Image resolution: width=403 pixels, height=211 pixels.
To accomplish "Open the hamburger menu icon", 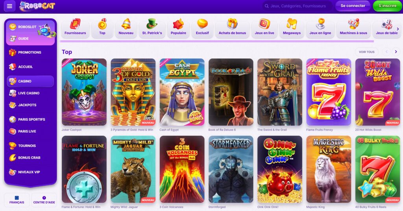I will 9,6.
